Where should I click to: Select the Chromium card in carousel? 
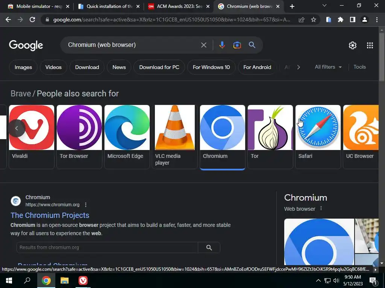pos(223,137)
